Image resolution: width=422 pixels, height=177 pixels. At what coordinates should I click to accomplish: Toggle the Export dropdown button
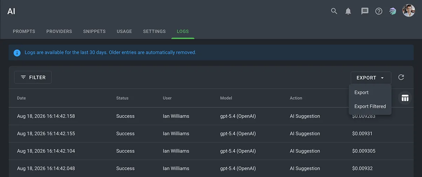[371, 78]
